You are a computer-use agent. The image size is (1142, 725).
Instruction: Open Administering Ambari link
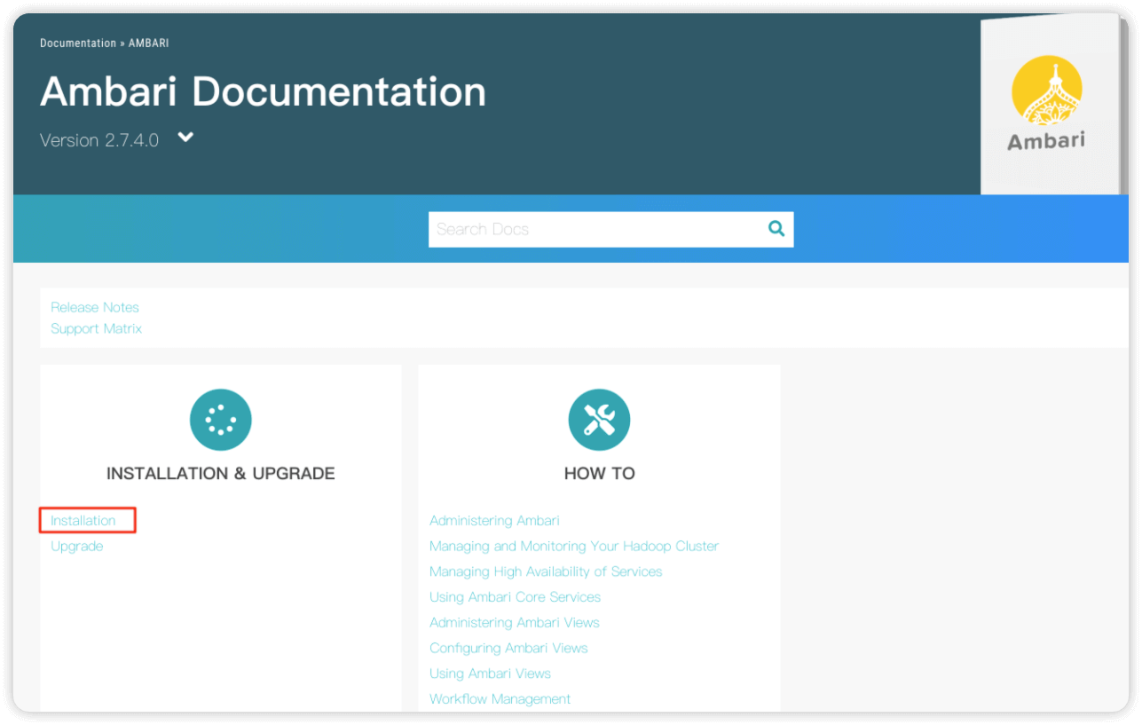tap(494, 520)
